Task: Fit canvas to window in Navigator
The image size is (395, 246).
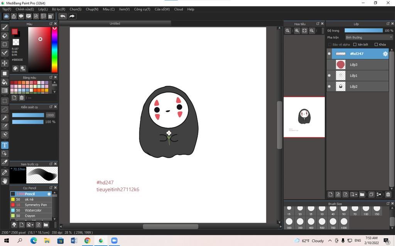Action: [305, 31]
